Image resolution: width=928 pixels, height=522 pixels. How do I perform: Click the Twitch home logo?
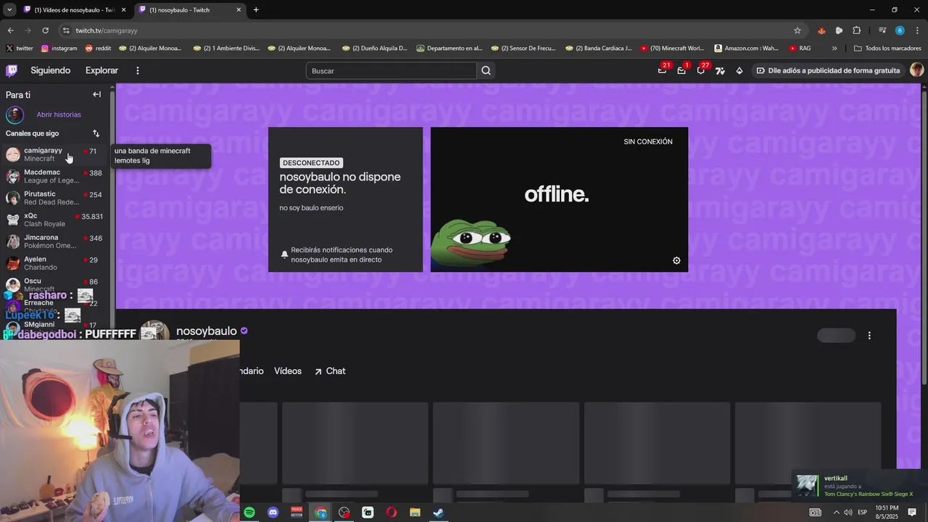pyautogui.click(x=12, y=70)
